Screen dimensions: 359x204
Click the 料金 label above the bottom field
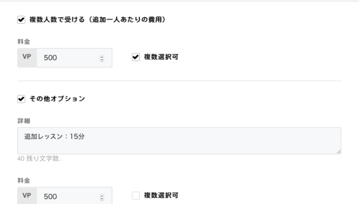24,181
